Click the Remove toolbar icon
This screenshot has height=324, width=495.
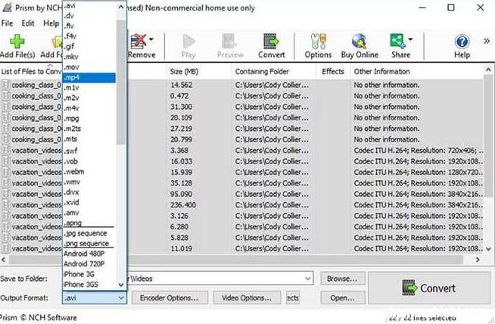(139, 42)
